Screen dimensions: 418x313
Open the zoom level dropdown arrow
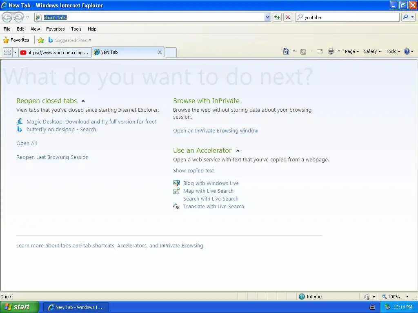[x=407, y=297]
